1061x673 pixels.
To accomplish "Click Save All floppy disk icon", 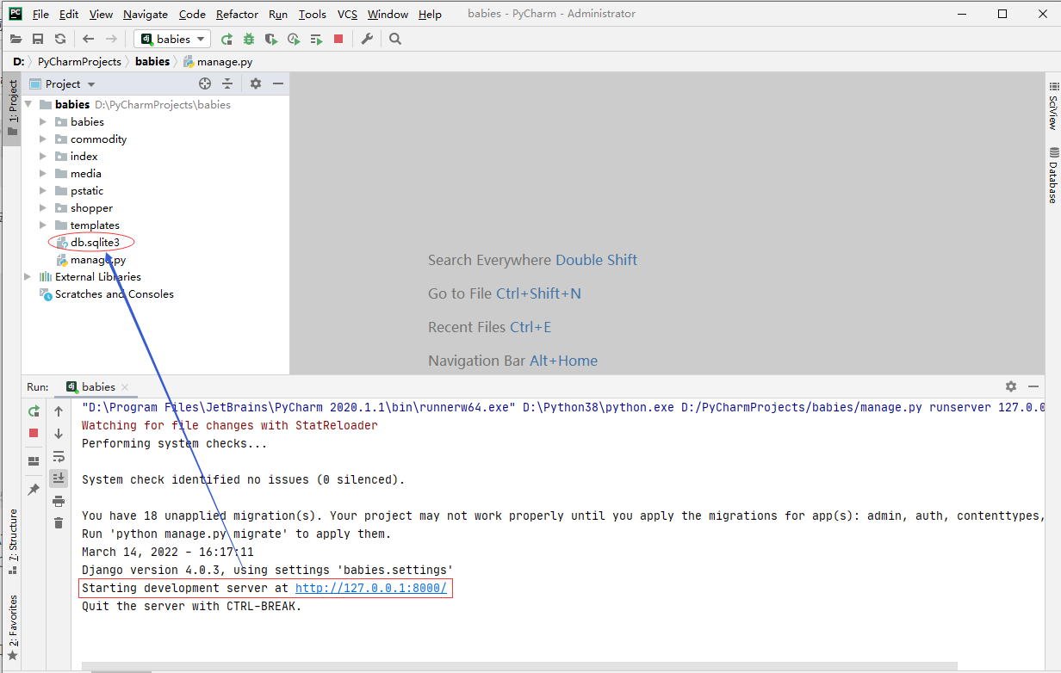I will 38,39.
